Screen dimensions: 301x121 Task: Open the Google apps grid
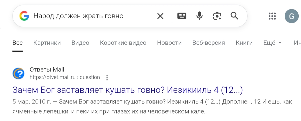click(272, 16)
